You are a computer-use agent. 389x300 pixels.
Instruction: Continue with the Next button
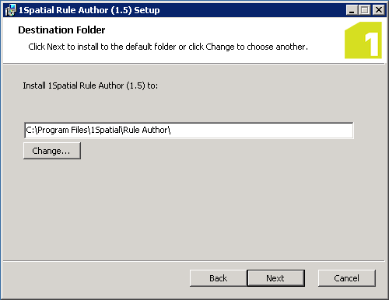[276, 278]
